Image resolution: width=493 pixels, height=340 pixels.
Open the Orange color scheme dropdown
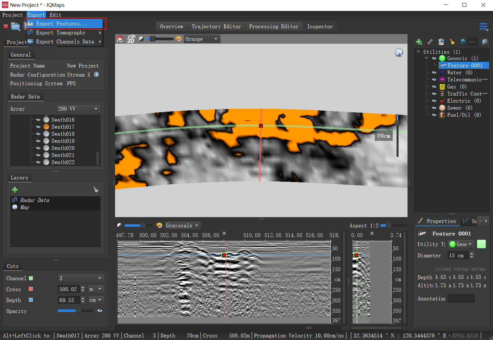tap(202, 39)
